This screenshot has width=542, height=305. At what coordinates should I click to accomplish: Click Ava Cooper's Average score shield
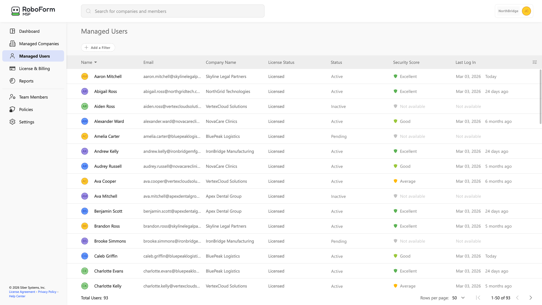[x=395, y=181]
